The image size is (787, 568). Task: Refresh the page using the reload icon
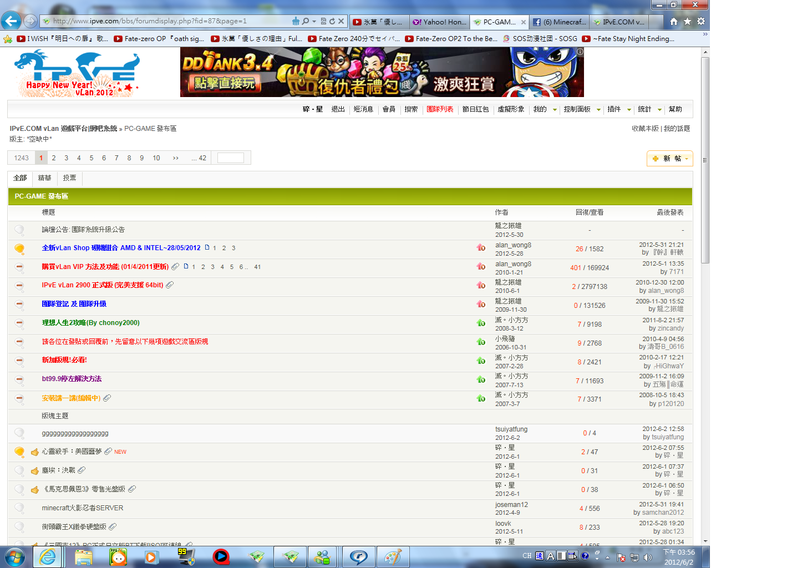click(x=332, y=21)
